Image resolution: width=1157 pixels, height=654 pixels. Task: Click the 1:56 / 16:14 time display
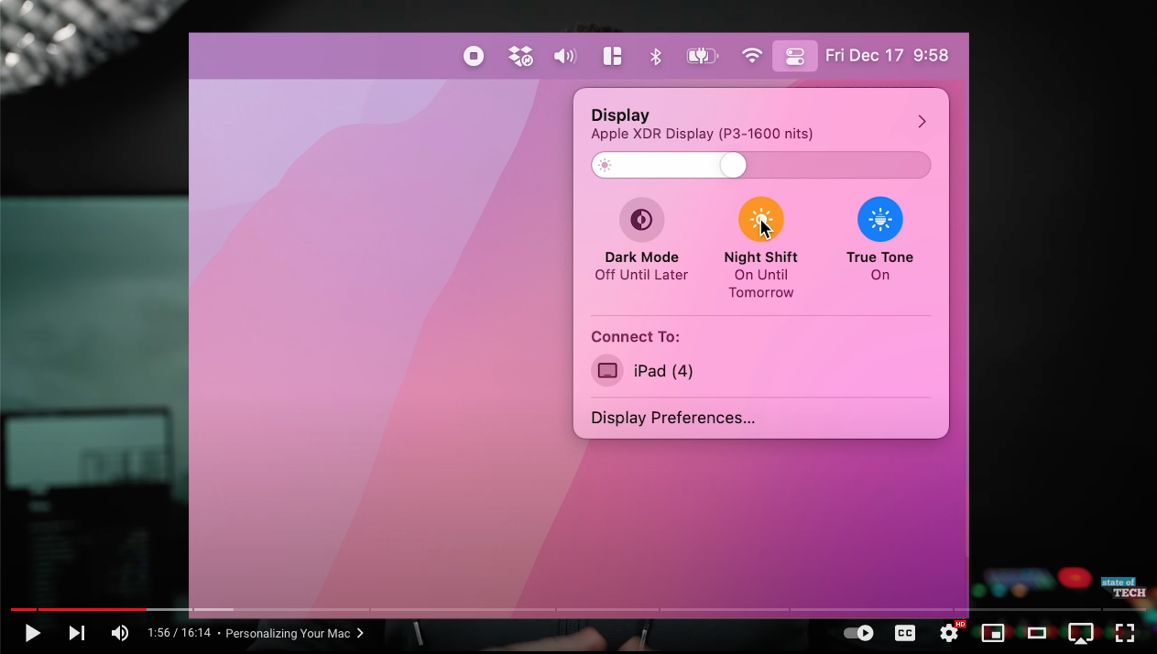[180, 633]
